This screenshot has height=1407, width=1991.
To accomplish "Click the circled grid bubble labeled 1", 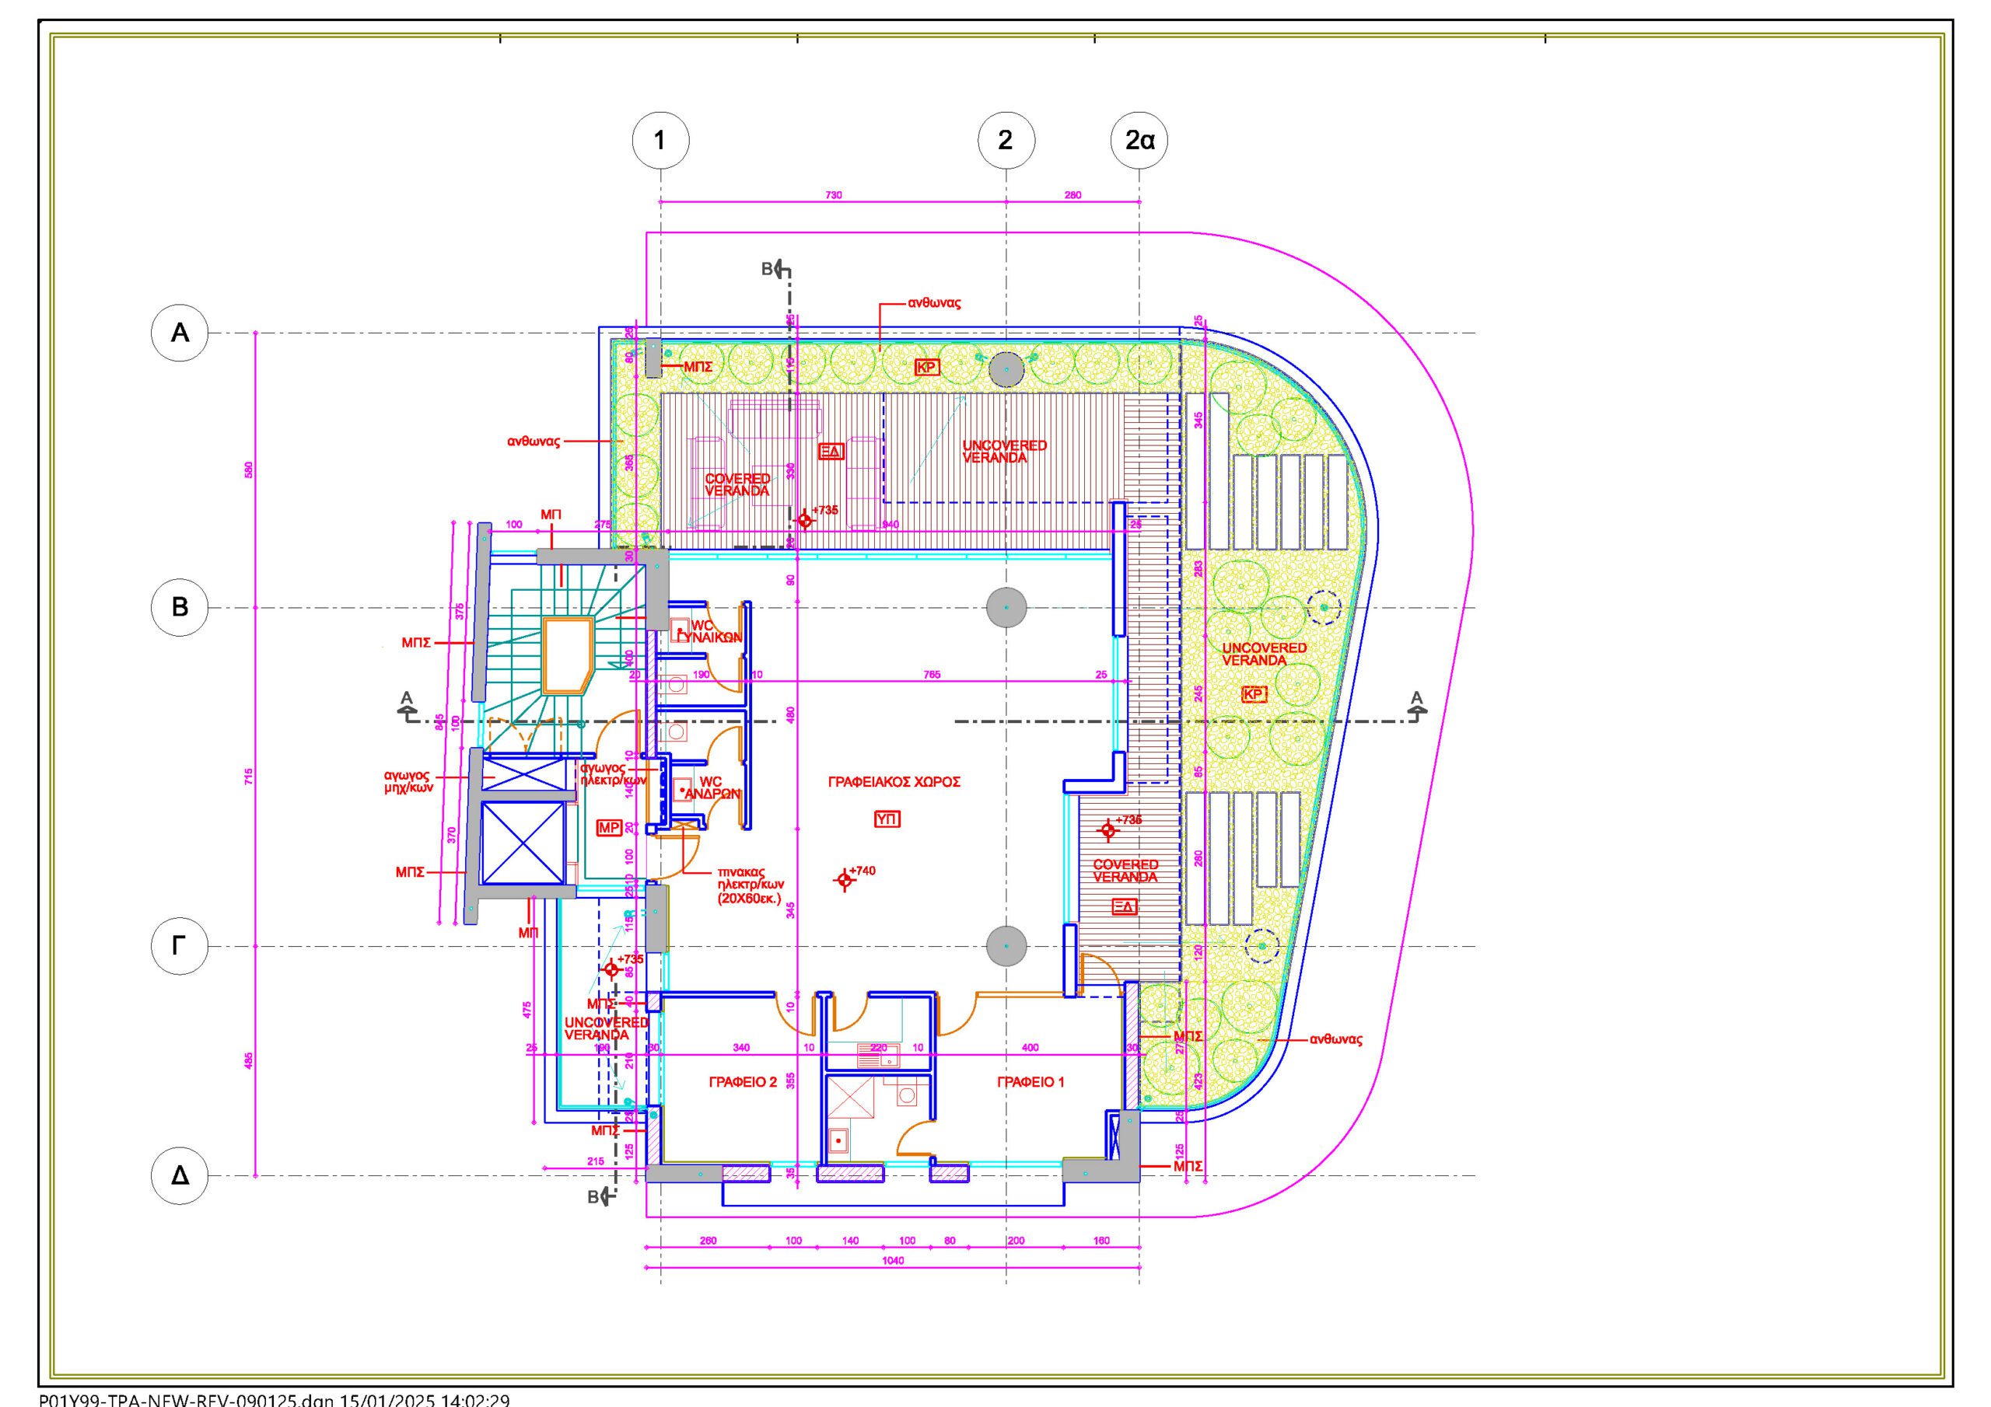I will (x=660, y=140).
